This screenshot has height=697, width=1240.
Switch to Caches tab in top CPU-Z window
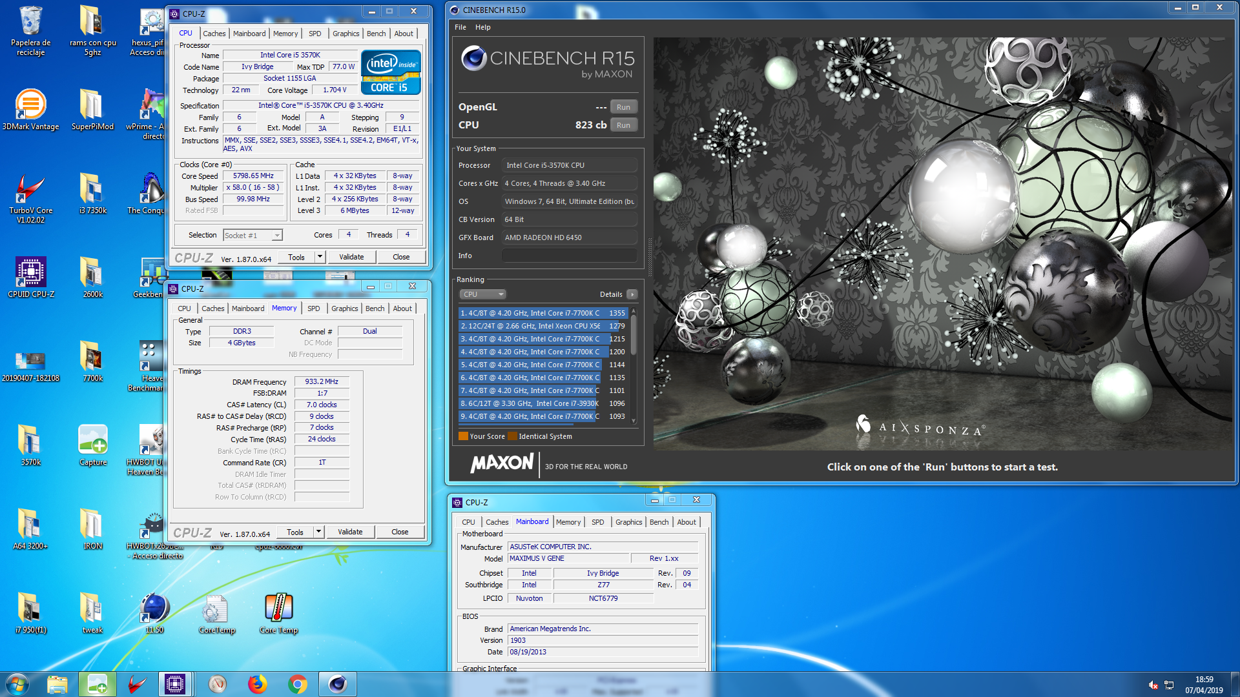214,34
